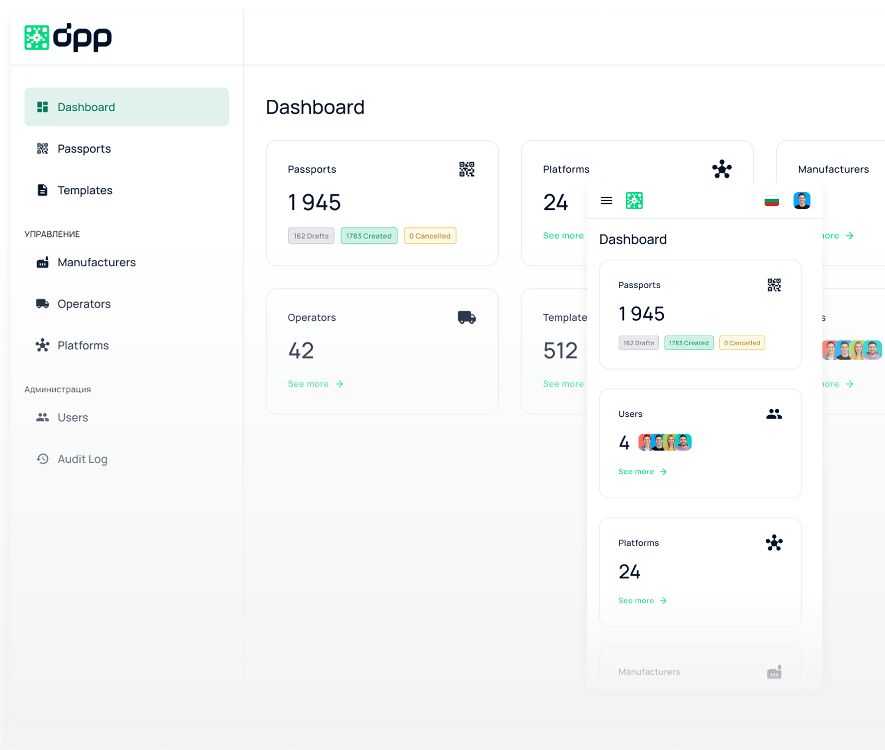Click 0 Cancelled badge in mobile Passports card
The image size is (885, 750).
tap(742, 343)
